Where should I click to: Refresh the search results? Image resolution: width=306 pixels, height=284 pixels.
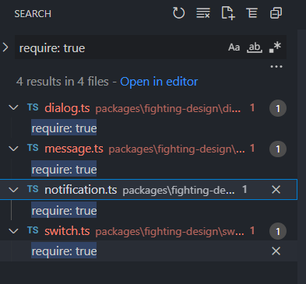click(x=178, y=13)
